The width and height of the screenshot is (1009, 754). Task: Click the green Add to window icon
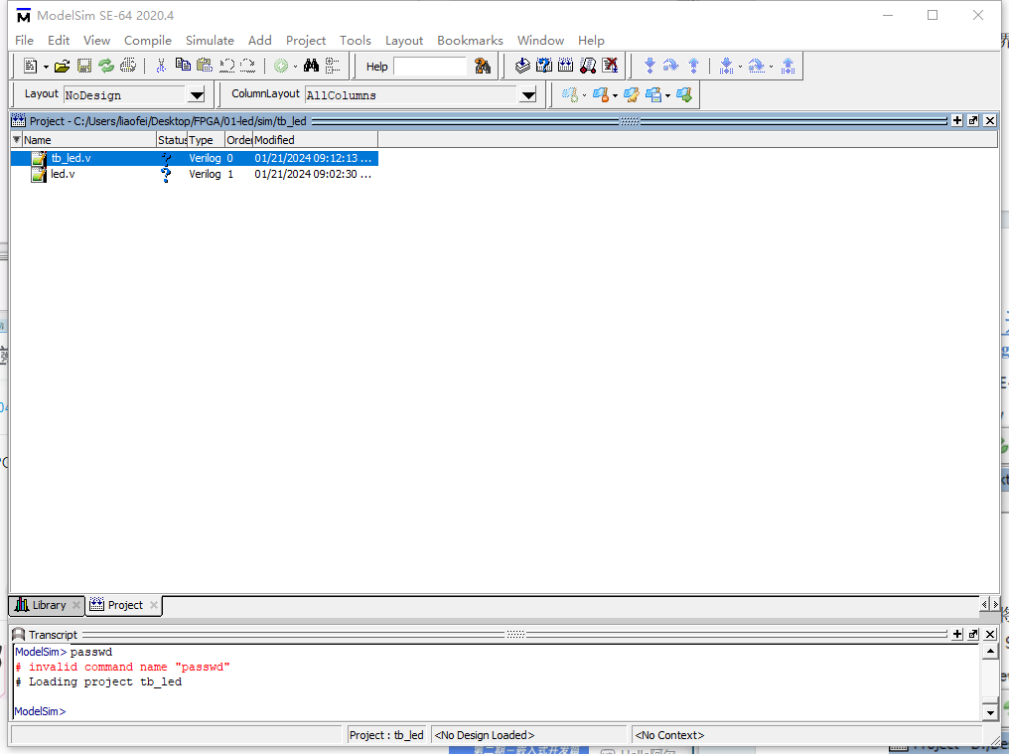(x=281, y=66)
